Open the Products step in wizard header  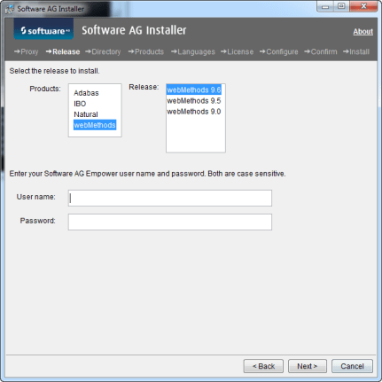point(146,51)
